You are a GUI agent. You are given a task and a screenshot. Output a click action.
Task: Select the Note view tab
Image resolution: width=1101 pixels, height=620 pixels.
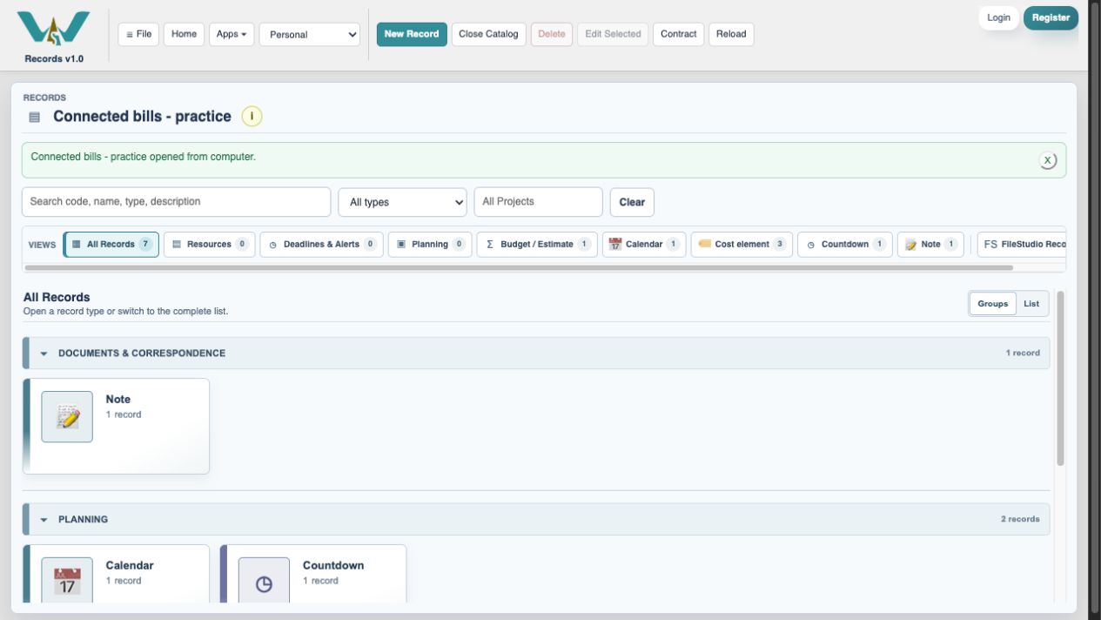click(930, 245)
